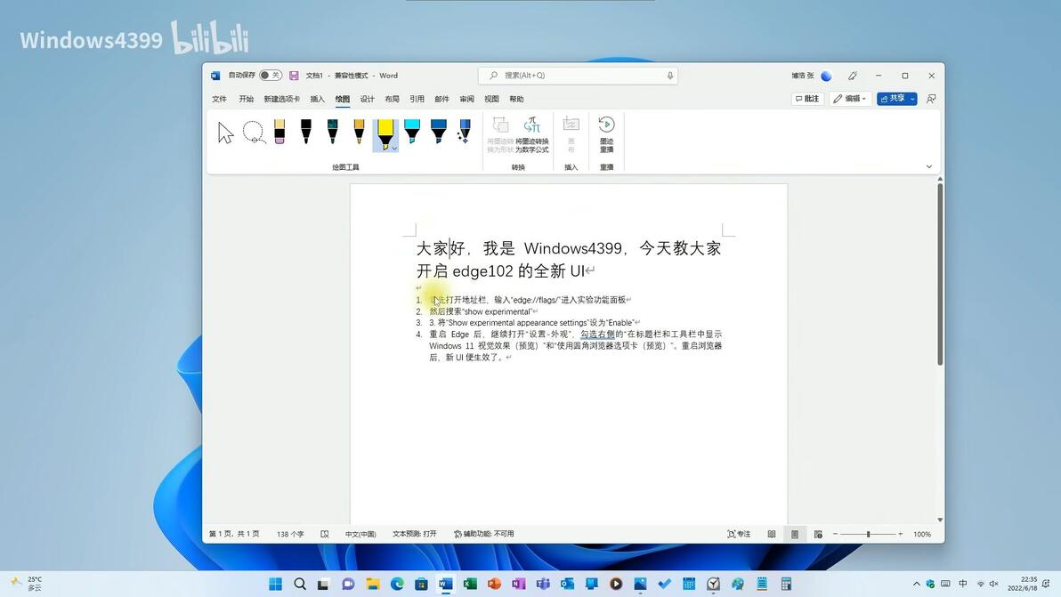Open the 文件 (File) tab
Image resolution: width=1061 pixels, height=597 pixels.
pos(219,99)
